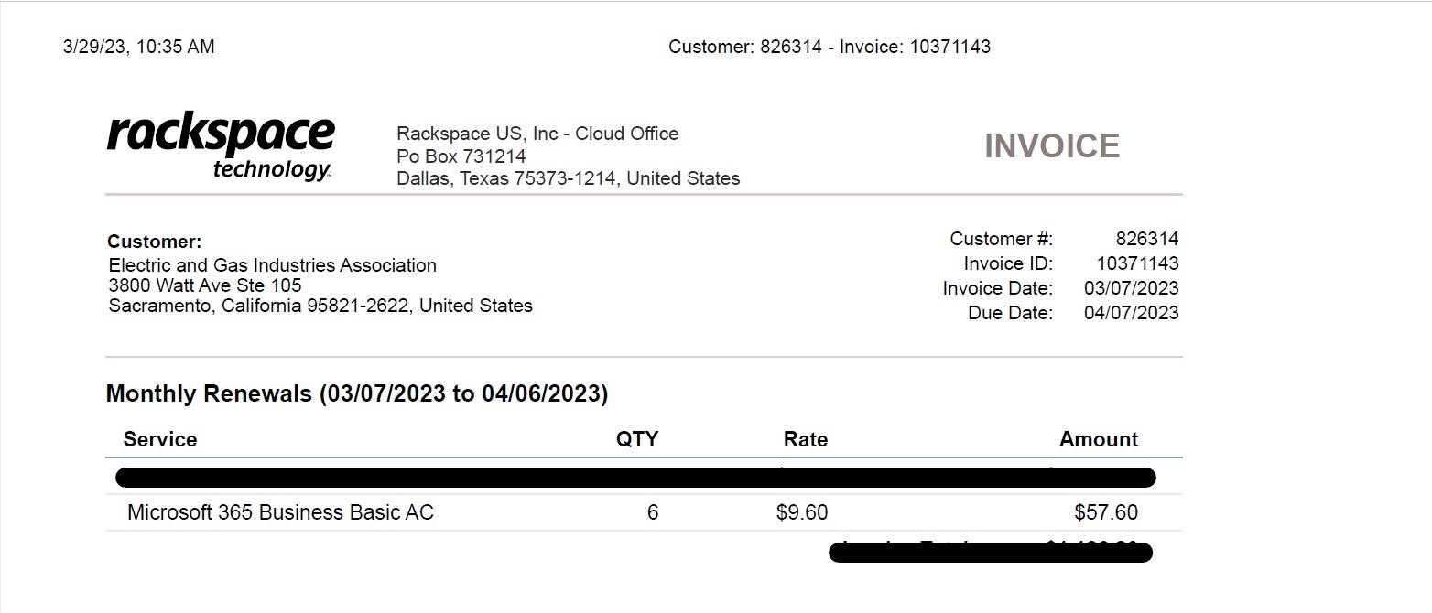Select the Po Box 731214 address line
Viewport: 1432px width, 613px height.
click(461, 156)
